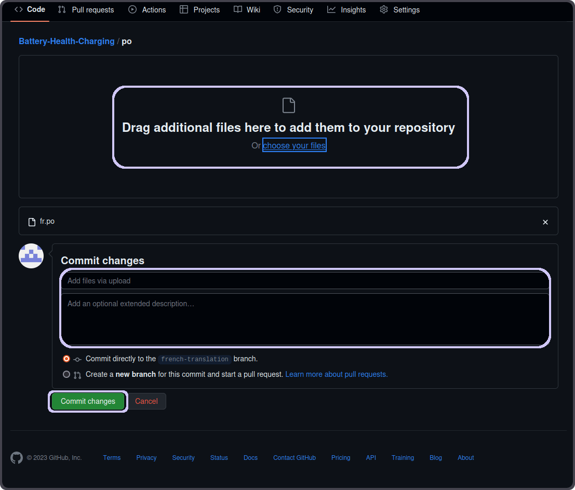The height and width of the screenshot is (490, 575).
Task: Open the API footer link
Action: pos(371,458)
